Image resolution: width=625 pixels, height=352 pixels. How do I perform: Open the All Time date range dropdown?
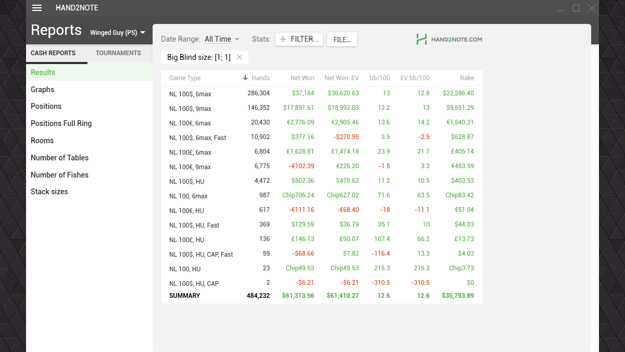pos(222,39)
